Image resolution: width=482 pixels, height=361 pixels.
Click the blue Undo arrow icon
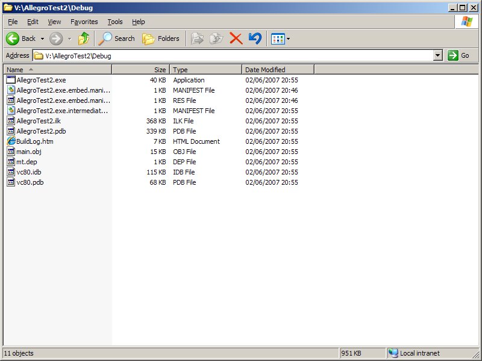(255, 39)
